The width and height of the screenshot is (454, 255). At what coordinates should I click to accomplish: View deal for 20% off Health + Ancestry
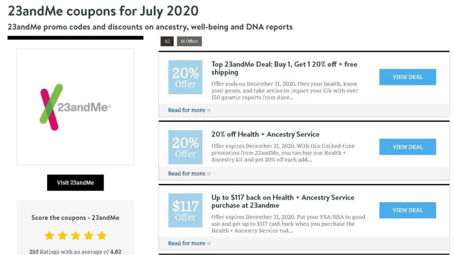[x=408, y=147]
